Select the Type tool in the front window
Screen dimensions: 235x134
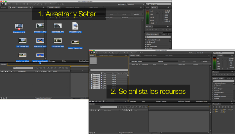pos(115,53)
